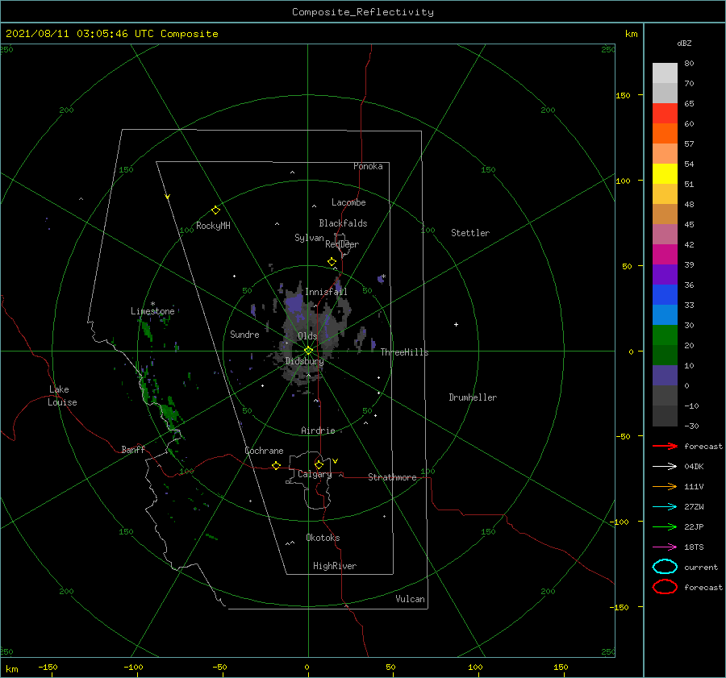The width and height of the screenshot is (726, 678).
Task: Click the Composite_Reflectivity title
Action: point(362,12)
